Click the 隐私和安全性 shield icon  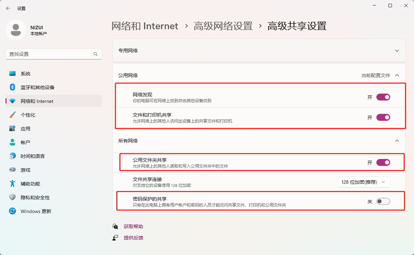coord(12,197)
